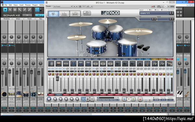This screenshot has height=122, width=195.
Task: Select the Snare drum thumbnail in BFD mixer
Action: [x=58, y=64]
